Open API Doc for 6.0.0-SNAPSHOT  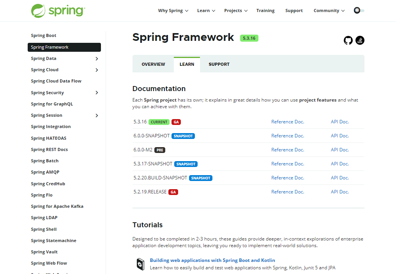pos(339,135)
